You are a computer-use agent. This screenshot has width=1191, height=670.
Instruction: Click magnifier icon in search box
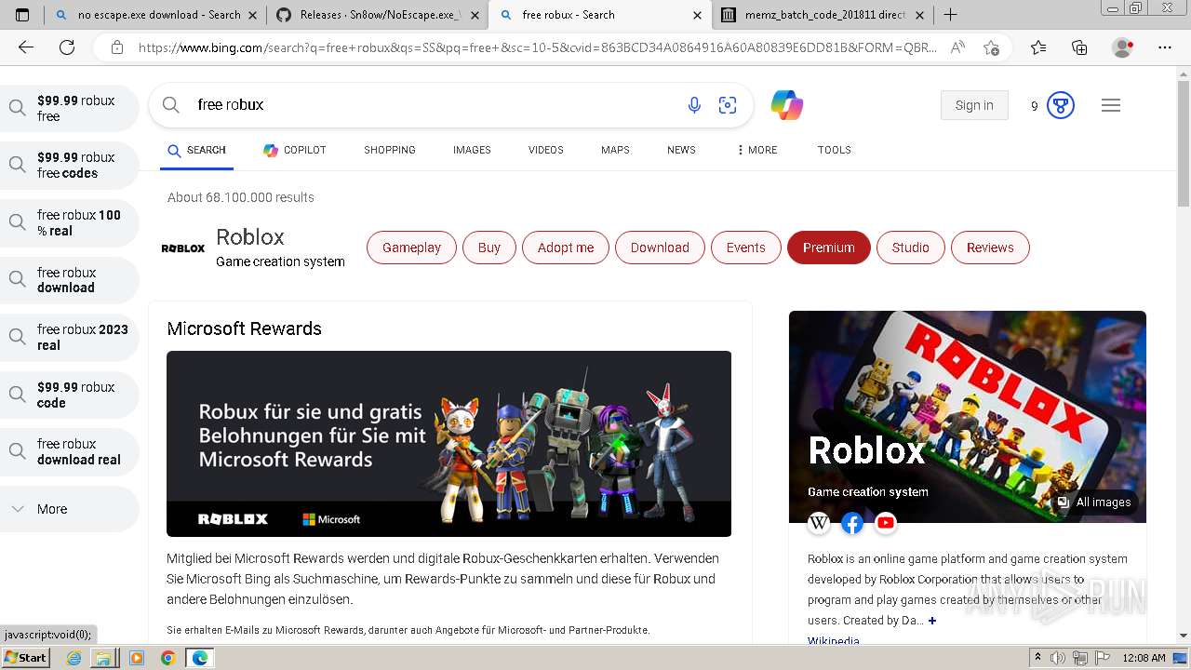pyautogui.click(x=171, y=105)
